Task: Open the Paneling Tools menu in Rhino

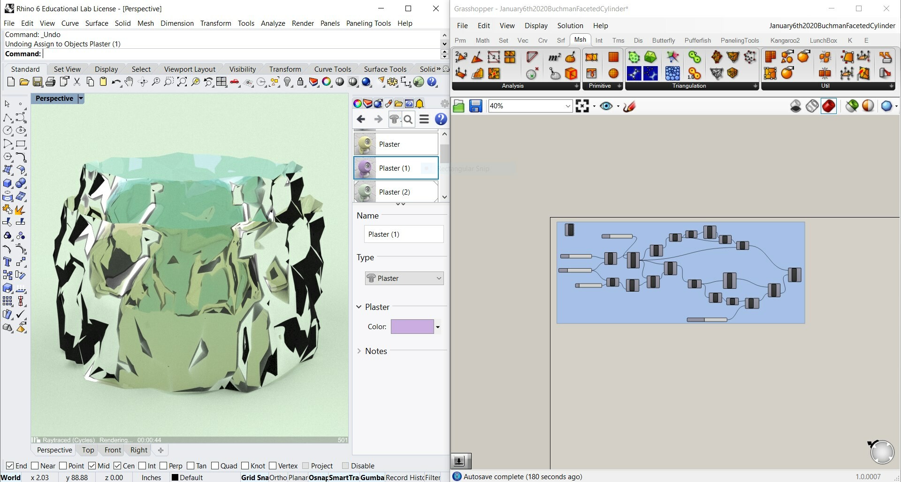Action: point(368,23)
